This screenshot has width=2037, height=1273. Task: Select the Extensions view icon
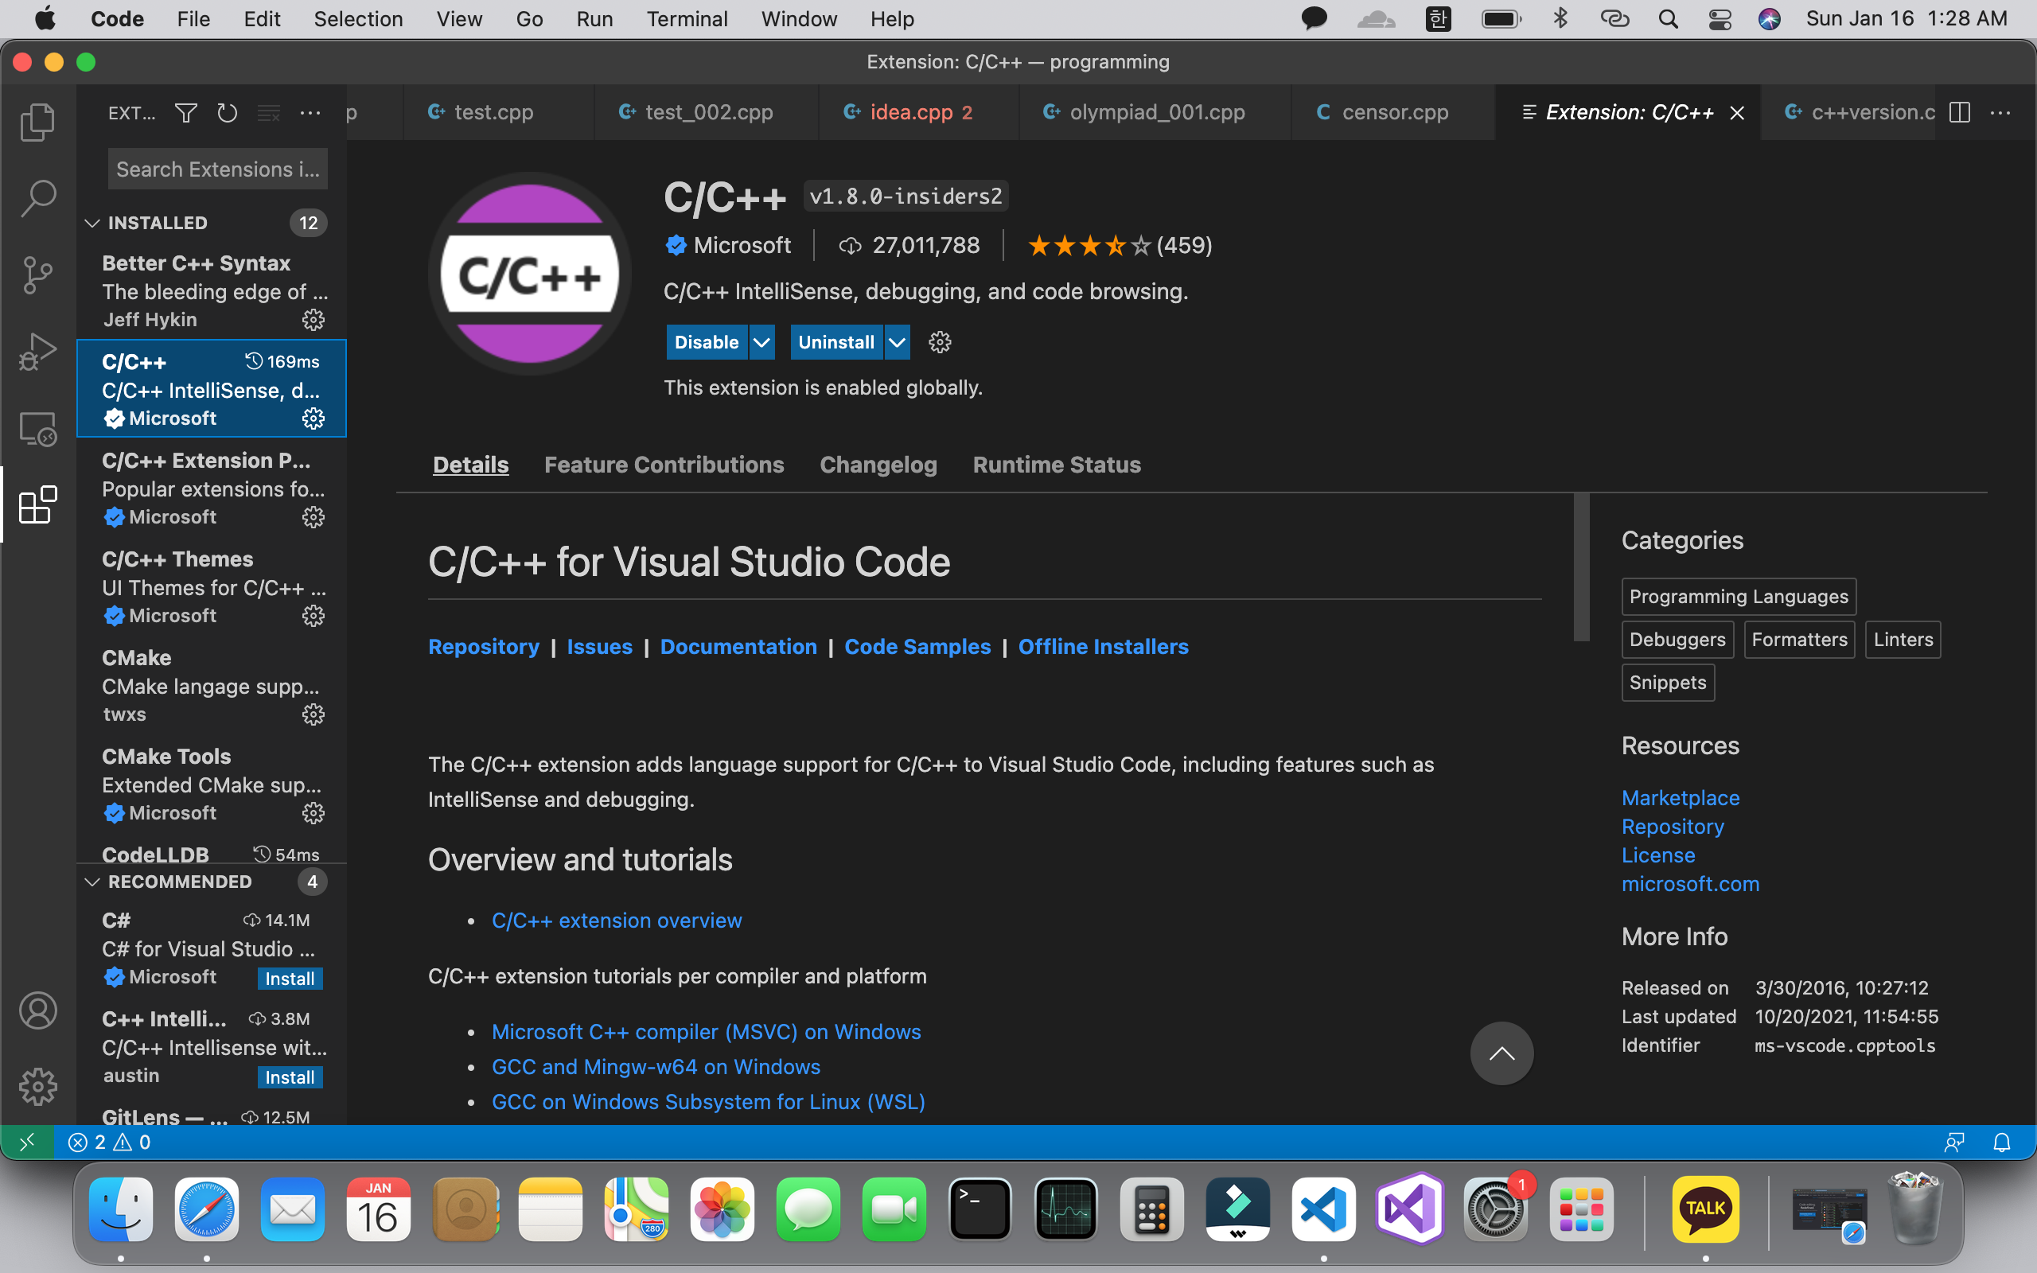tap(38, 504)
